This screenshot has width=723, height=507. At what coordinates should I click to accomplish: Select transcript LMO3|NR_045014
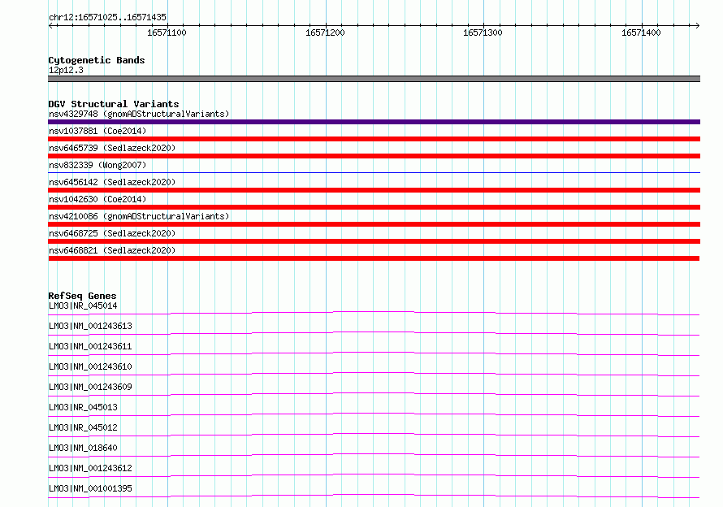pos(83,305)
